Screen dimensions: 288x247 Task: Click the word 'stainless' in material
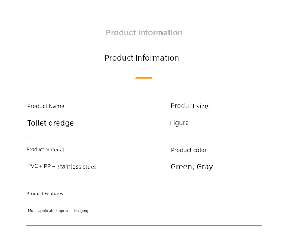(69, 166)
